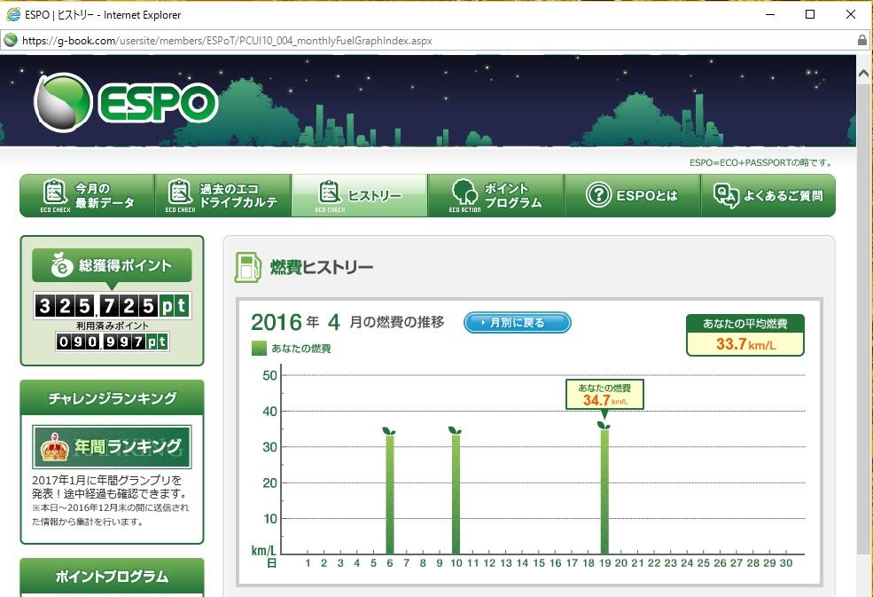Go to the ポイントプログラム navigation tab

(x=496, y=196)
